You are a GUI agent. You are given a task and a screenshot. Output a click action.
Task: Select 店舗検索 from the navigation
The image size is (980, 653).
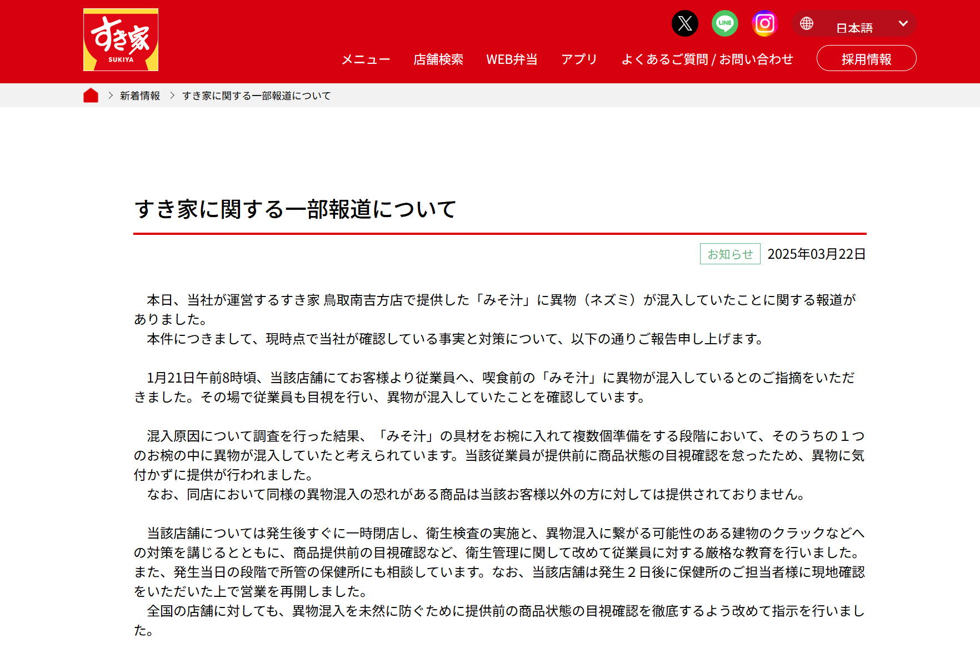click(438, 59)
